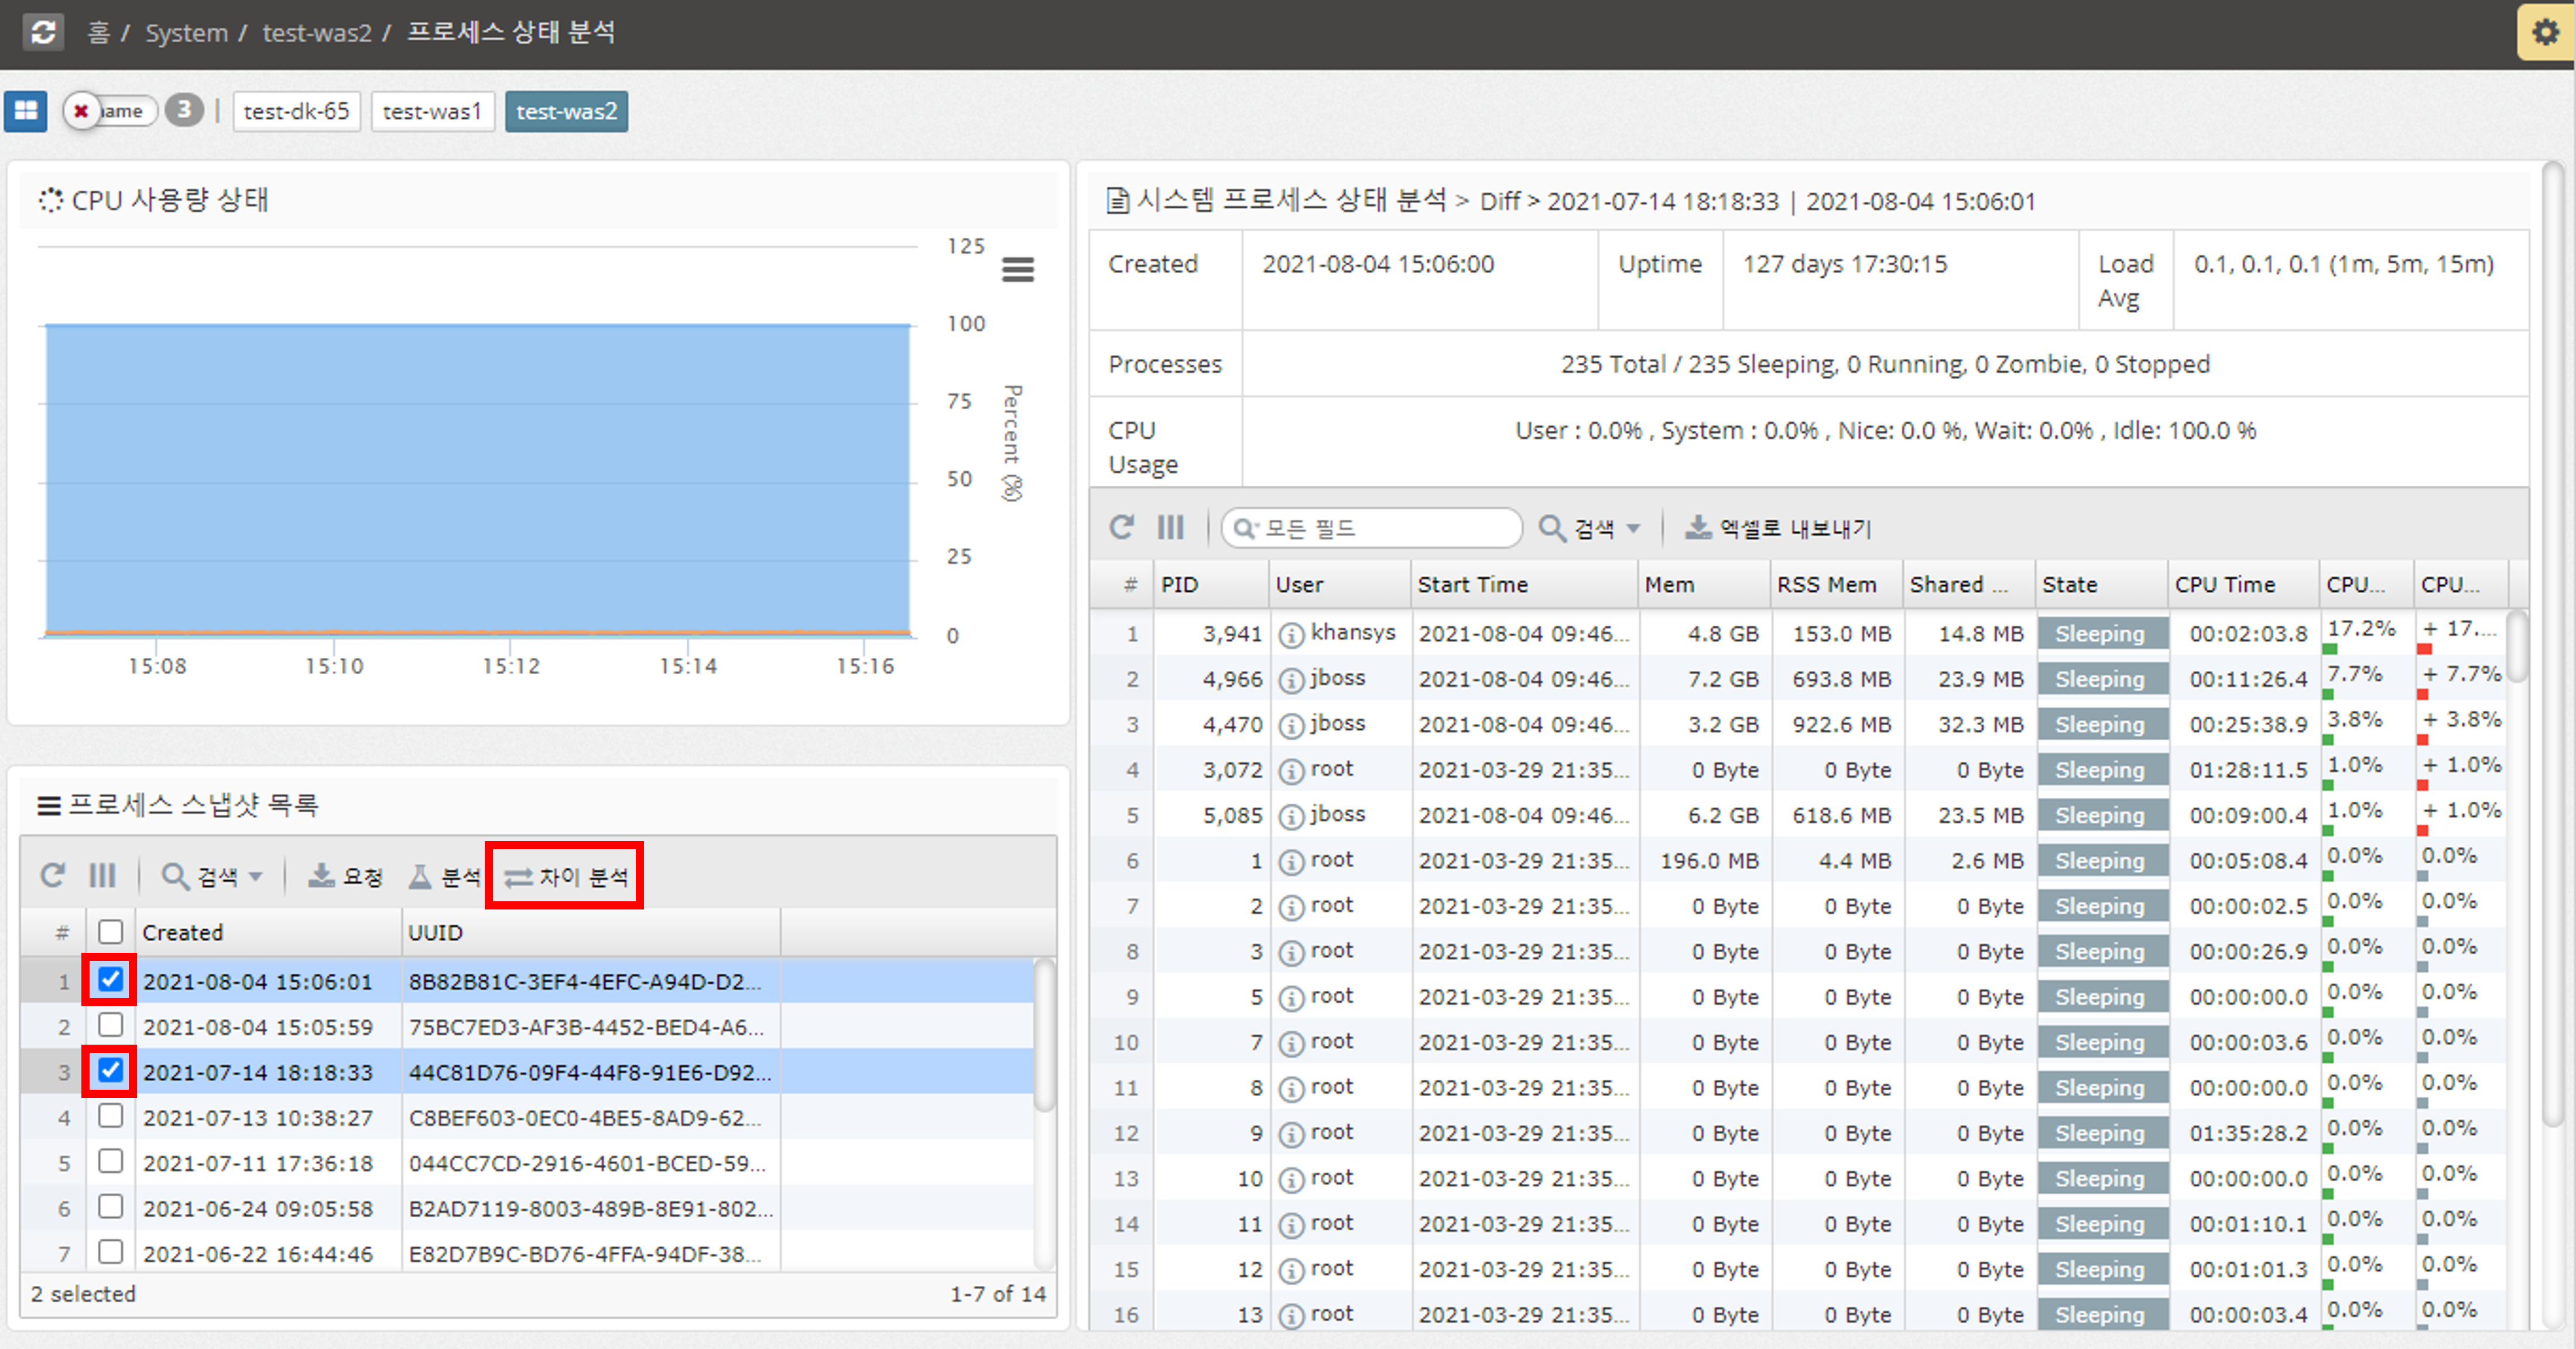This screenshot has height=1349, width=2576.
Task: Uncheck the 2021-08-04 15:06:01 snapshot
Action: pos(110,980)
